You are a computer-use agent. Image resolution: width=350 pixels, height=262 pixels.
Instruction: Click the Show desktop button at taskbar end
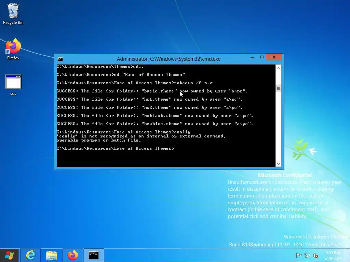[x=348, y=255]
